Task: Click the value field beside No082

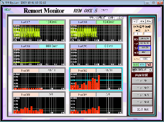Action: [109, 71]
